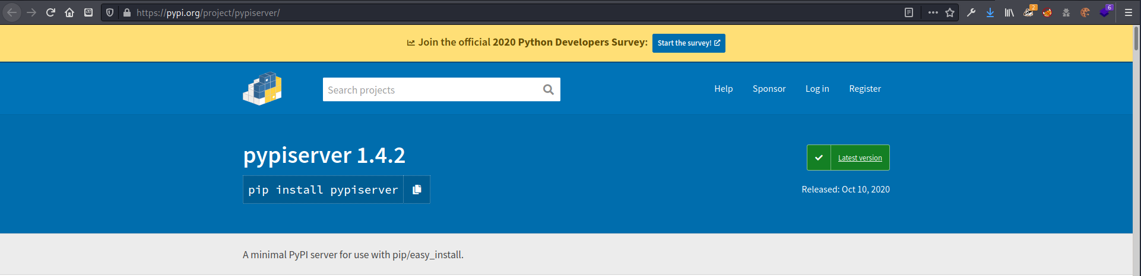Screen dimensions: 1141x276
Task: Expand the page actions three-dot menu
Action: 933,12
